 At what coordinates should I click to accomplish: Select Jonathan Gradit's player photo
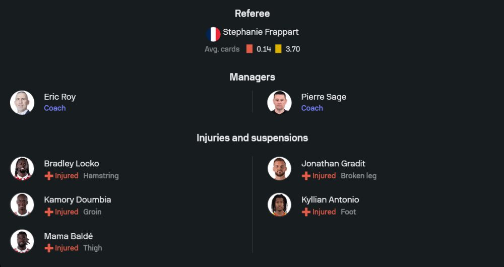(x=279, y=169)
